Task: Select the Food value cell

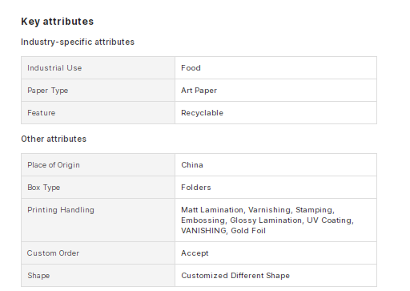Action: point(275,68)
